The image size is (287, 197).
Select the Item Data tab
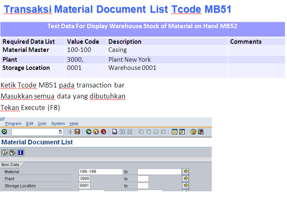(x=11, y=165)
